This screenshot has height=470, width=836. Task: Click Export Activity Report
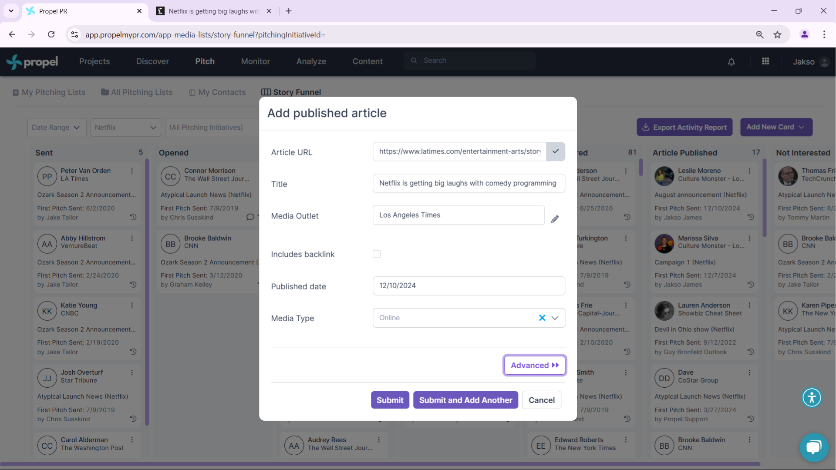coord(684,127)
